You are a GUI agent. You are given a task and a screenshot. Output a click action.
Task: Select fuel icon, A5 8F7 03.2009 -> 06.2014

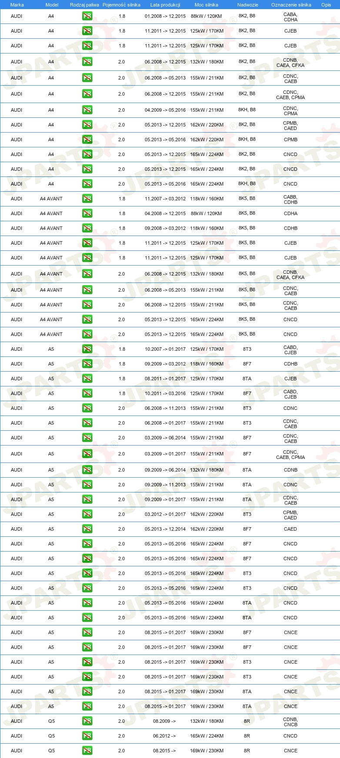(x=87, y=438)
